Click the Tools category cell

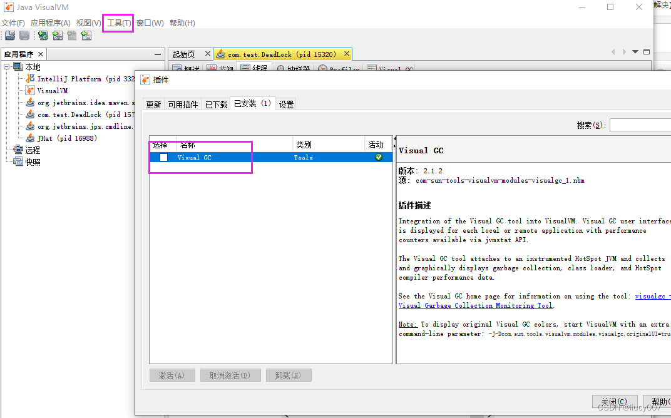point(304,158)
